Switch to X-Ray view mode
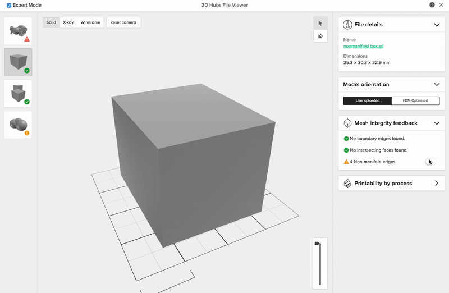 click(68, 22)
